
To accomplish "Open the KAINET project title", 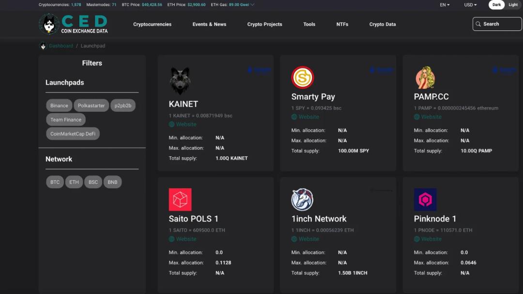I will (183, 104).
